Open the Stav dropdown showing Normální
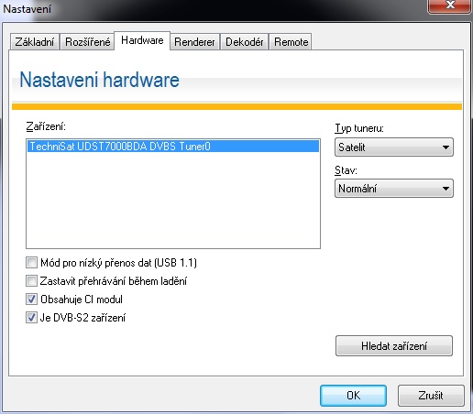 [x=394, y=189]
